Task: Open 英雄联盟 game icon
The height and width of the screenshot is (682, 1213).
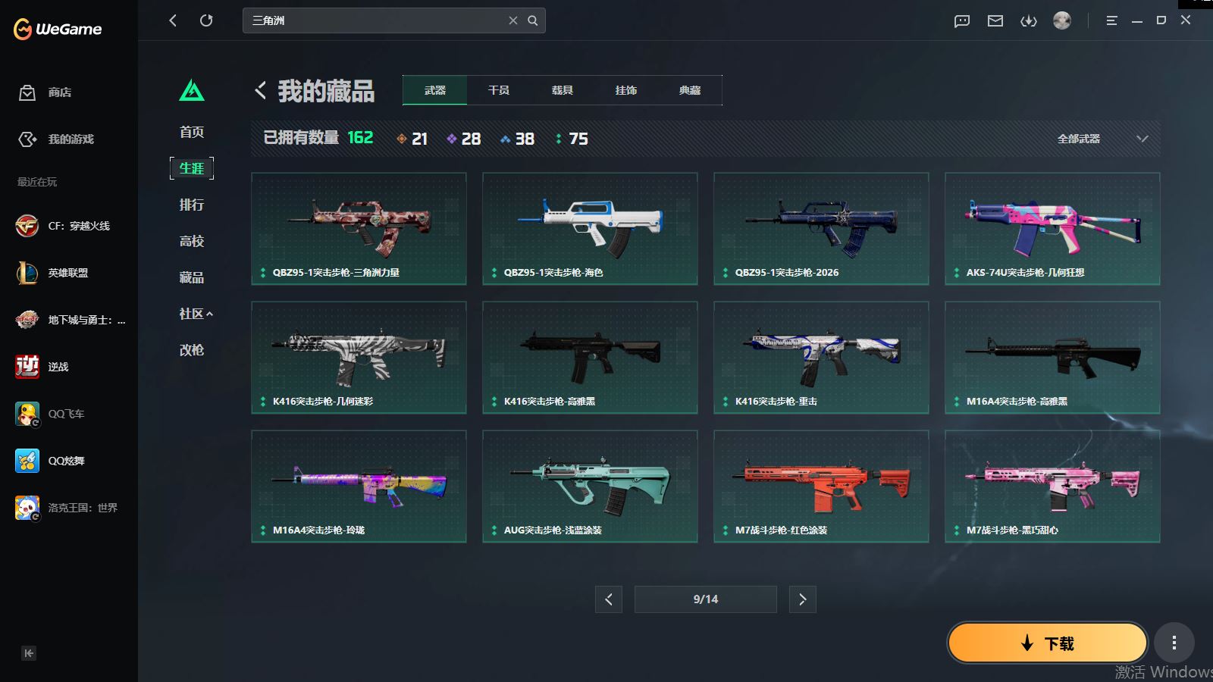Action: (27, 273)
